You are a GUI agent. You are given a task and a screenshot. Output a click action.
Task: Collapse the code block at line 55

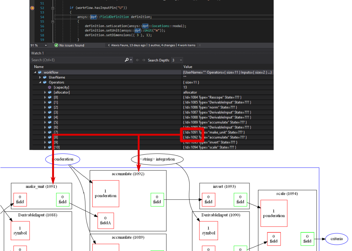point(53,22)
